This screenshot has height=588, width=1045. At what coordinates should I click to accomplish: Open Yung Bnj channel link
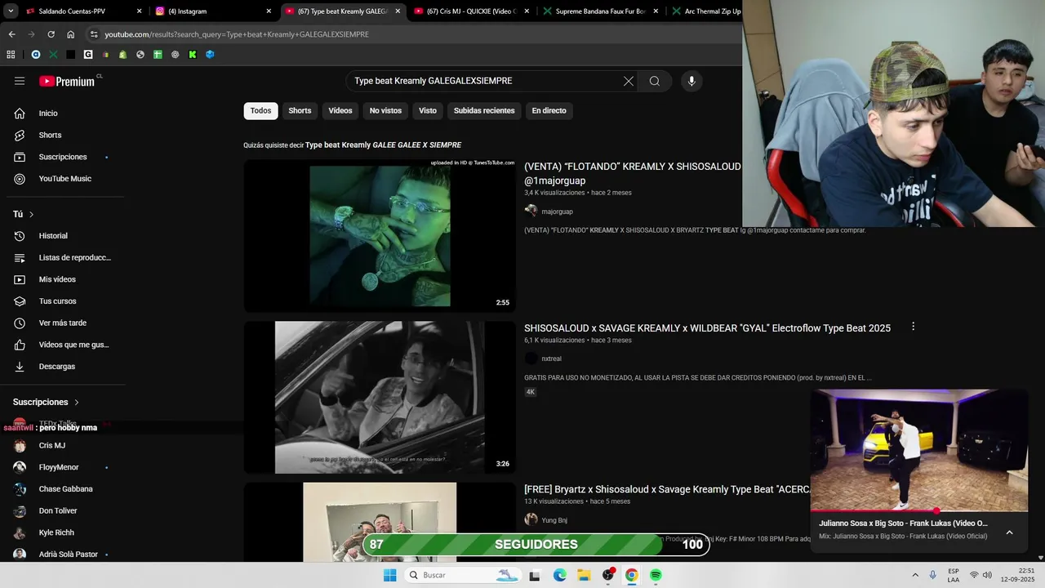click(554, 520)
